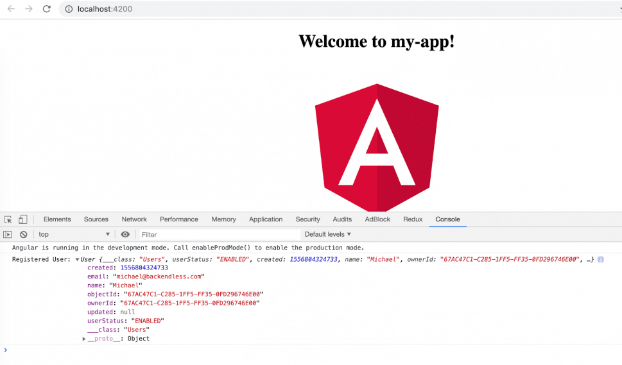Click the console prompt chevron
This screenshot has width=622, height=365.
[6, 350]
